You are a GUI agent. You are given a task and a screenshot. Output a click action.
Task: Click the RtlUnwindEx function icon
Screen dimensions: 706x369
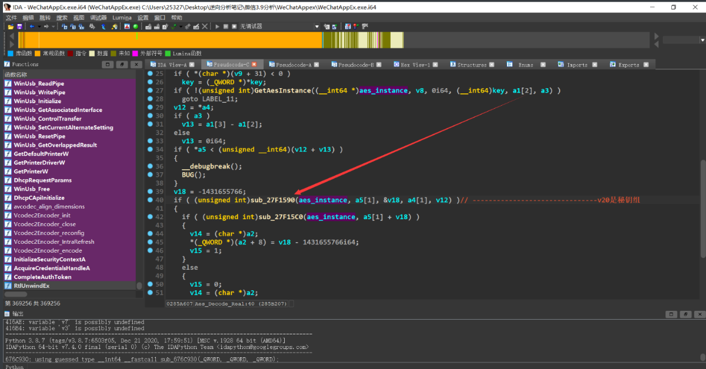coord(8,286)
